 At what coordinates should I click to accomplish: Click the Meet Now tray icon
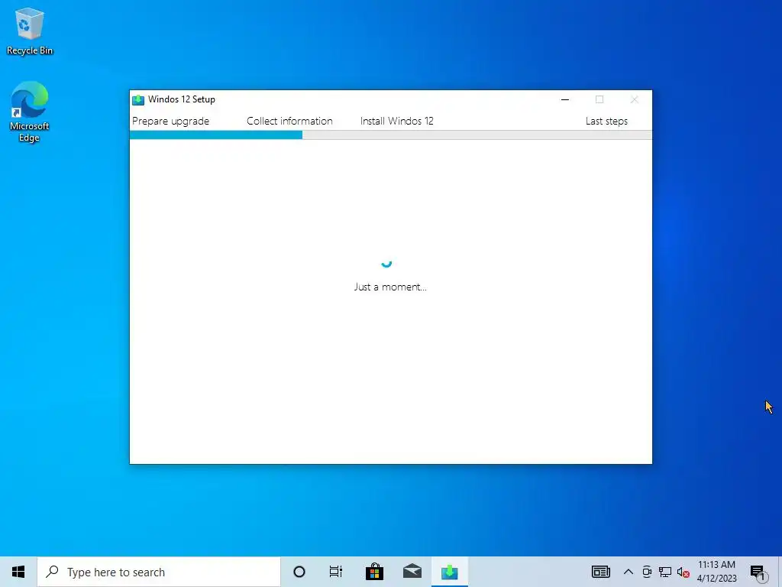[647, 572]
